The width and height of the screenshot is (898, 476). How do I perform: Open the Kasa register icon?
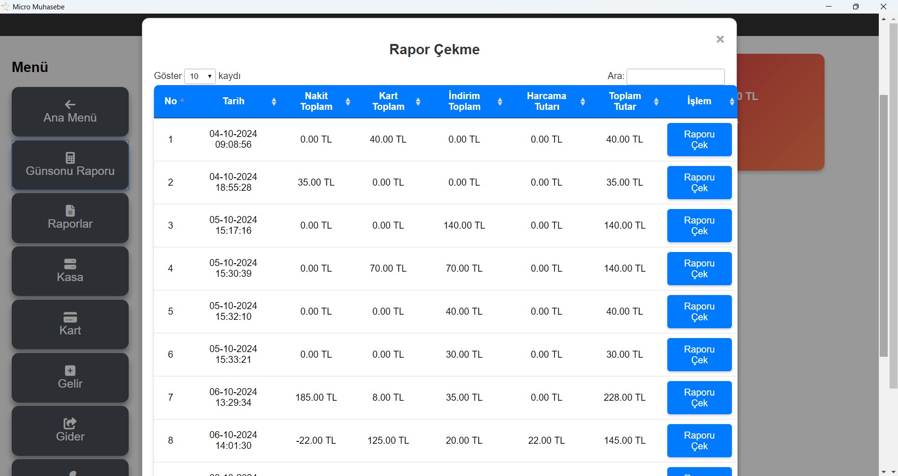tap(70, 264)
